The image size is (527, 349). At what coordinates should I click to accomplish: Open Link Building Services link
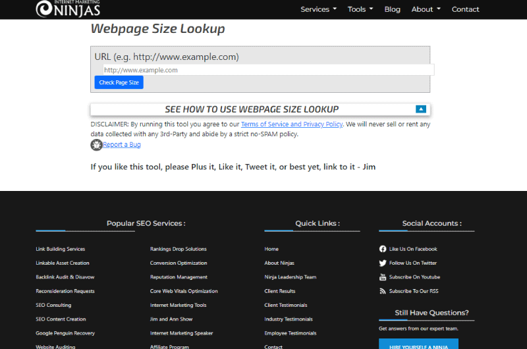coord(61,249)
